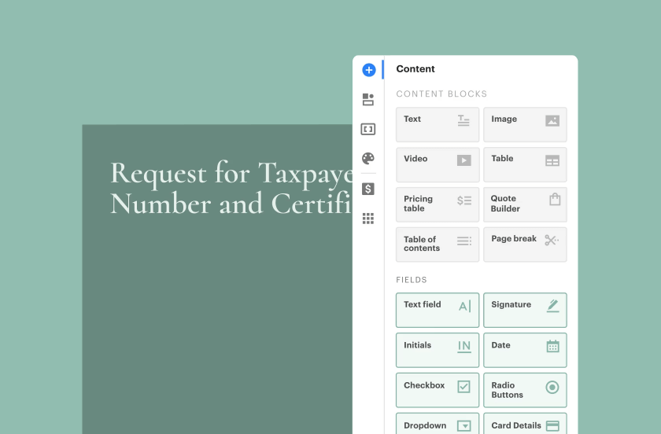Click the blue plus Content icon
661x434 pixels.
click(368, 70)
